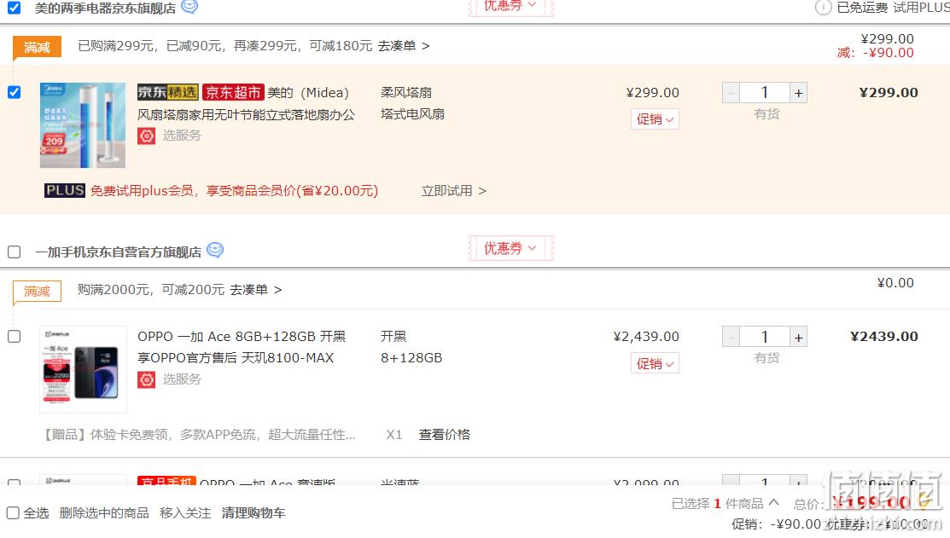Click the quantity field of OPPO 一加 Ace 8GB+128GB

tap(765, 337)
